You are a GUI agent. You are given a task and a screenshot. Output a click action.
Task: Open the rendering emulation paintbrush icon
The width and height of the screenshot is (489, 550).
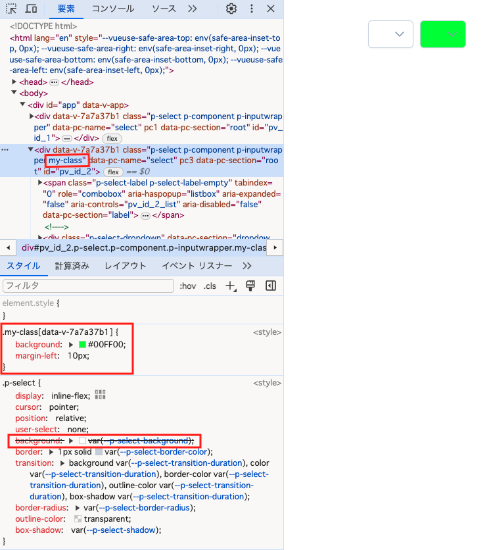(250, 286)
